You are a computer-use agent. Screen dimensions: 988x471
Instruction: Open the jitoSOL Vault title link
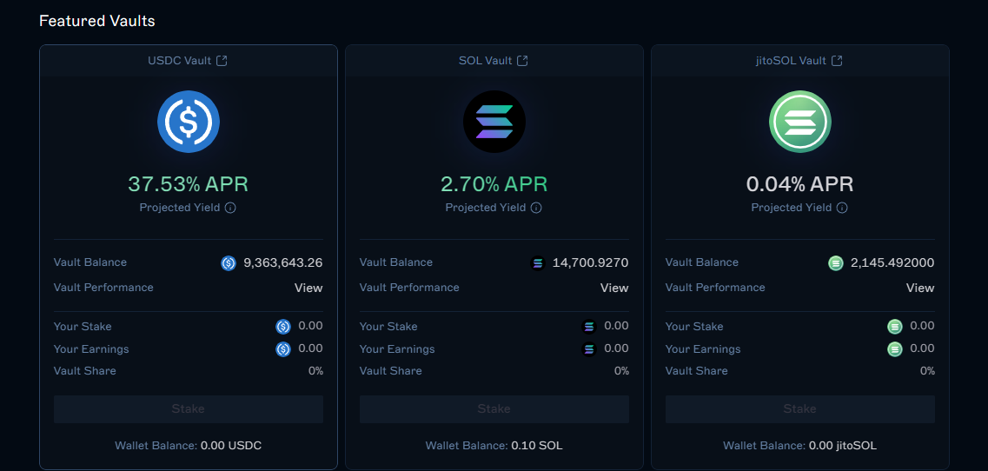pyautogui.click(x=792, y=61)
